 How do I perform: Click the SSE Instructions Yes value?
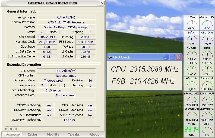click(49, 115)
